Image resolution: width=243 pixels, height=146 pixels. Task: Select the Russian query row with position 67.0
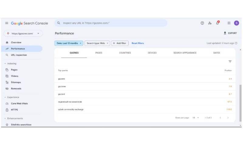(145, 102)
